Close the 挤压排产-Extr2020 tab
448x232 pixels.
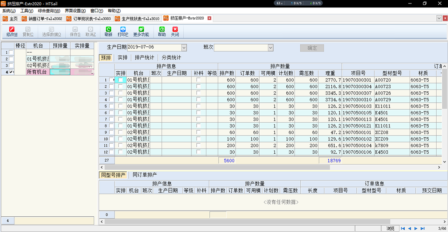tap(209, 18)
